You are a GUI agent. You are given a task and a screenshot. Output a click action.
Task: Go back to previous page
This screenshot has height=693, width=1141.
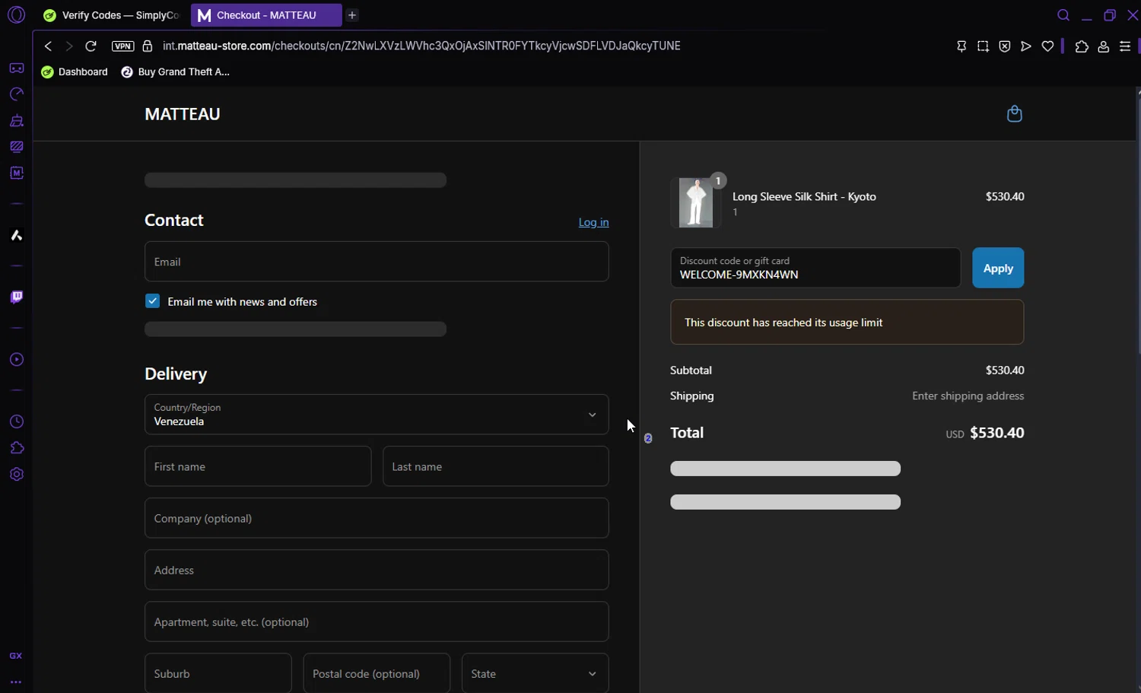pos(48,46)
